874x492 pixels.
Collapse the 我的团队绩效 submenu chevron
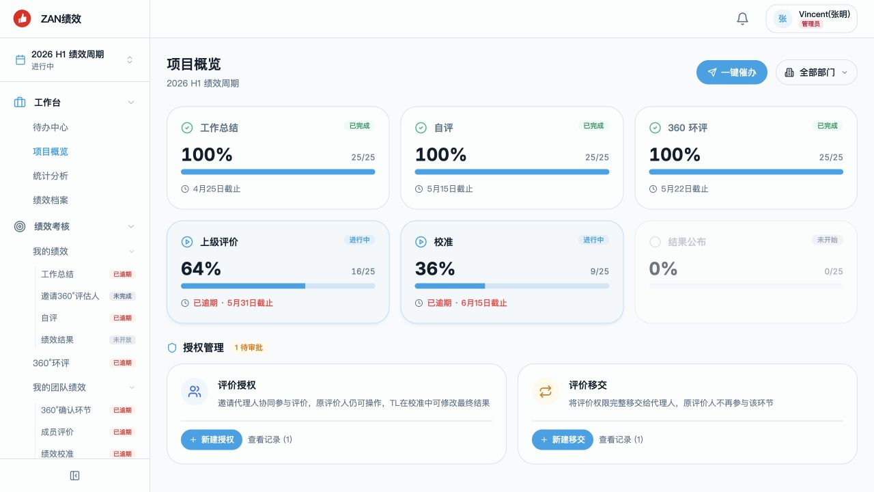[x=132, y=387]
